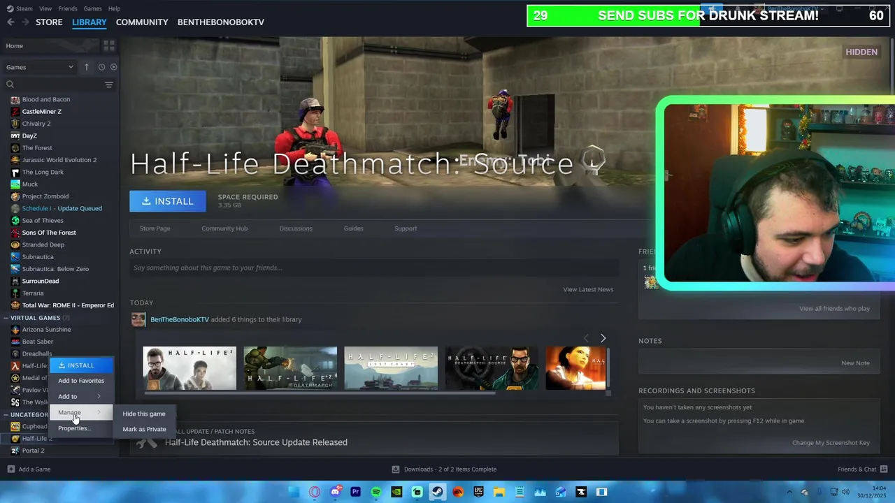Click the activity status input field

tap(374, 268)
